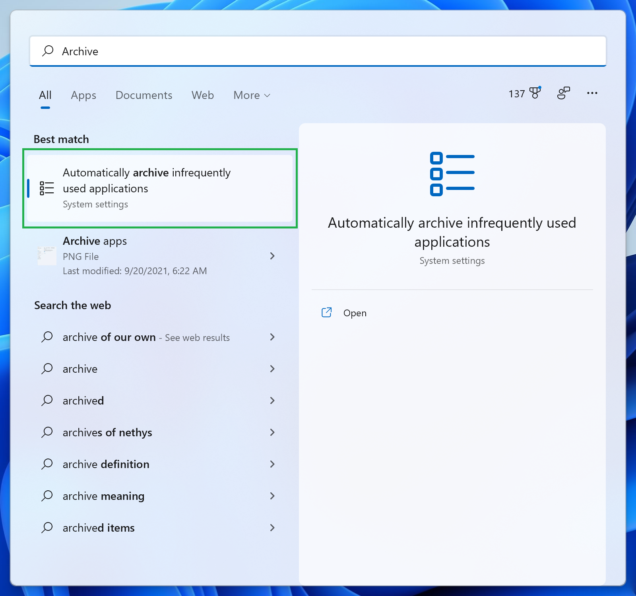636x596 pixels.
Task: Switch to the Documents filter tab
Action: click(144, 95)
